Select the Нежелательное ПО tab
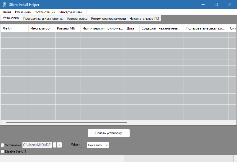 (x=144, y=19)
